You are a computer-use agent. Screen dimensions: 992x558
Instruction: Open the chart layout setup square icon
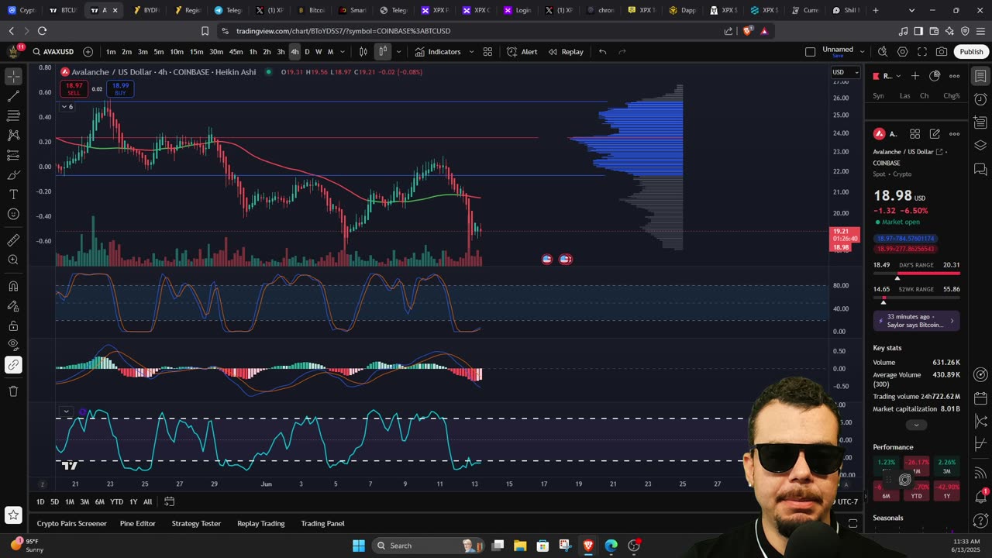810,52
